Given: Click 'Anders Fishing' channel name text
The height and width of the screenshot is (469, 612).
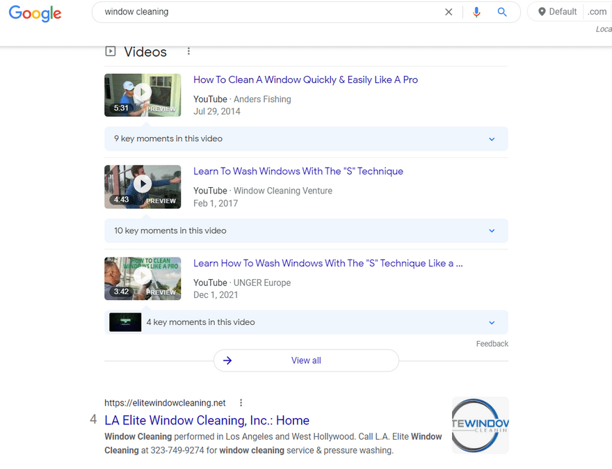Looking at the screenshot, I should click(262, 100).
